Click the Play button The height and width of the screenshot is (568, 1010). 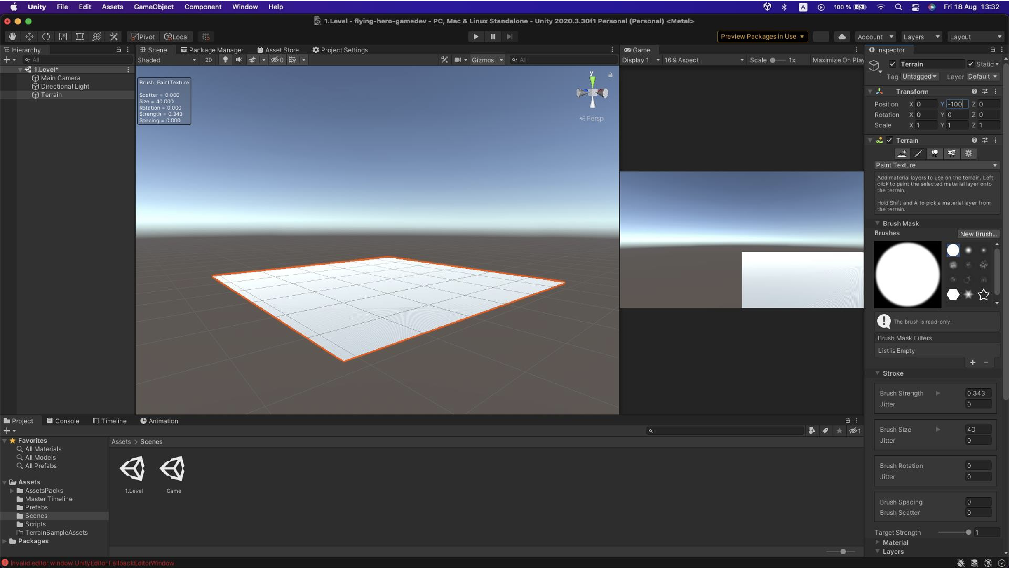tap(476, 37)
